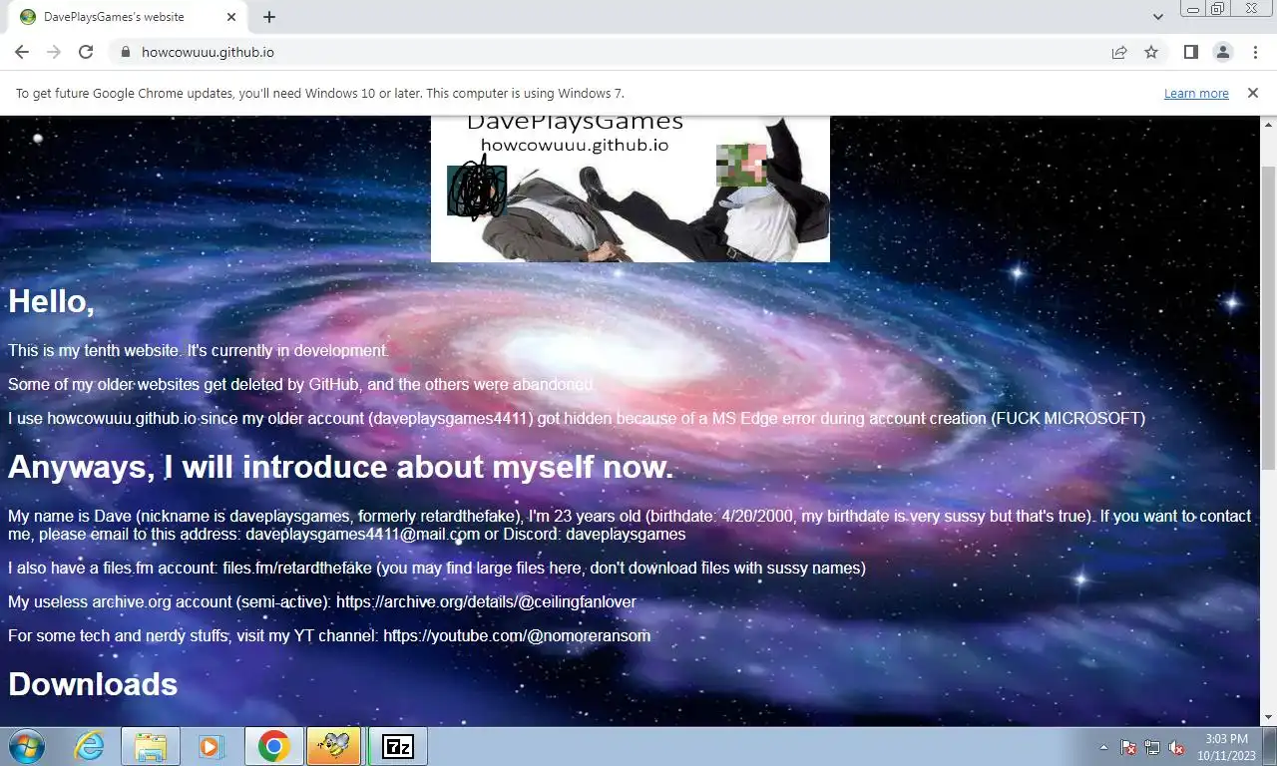Screen dimensions: 1277x766
Task: Click the Chrome icon in the taskbar
Action: (273, 746)
